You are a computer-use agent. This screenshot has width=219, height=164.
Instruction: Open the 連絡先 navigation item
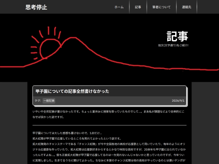187,7
